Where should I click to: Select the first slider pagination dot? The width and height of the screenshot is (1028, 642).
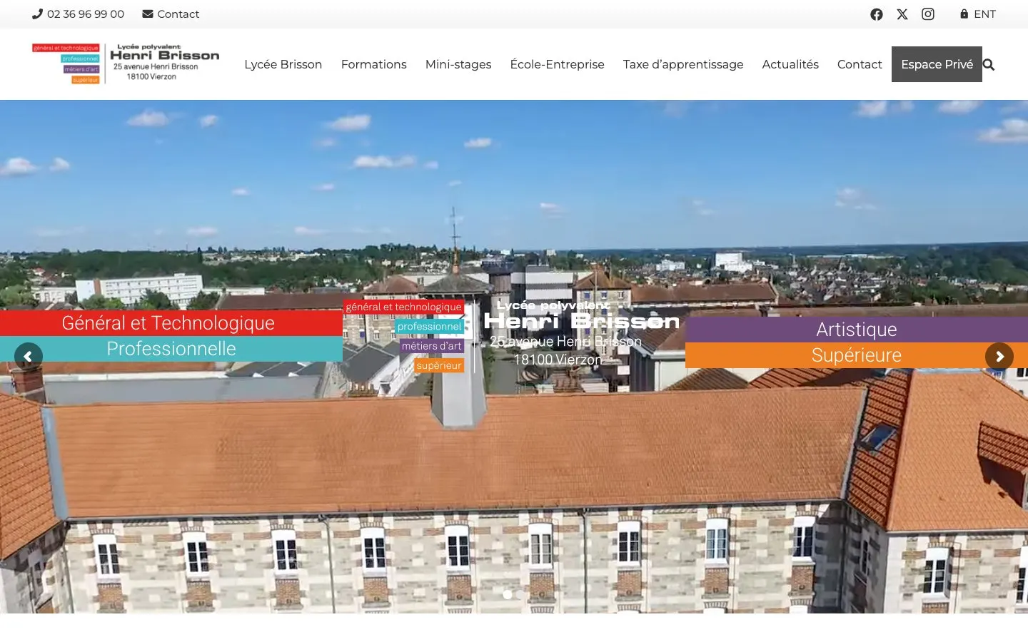tap(508, 594)
